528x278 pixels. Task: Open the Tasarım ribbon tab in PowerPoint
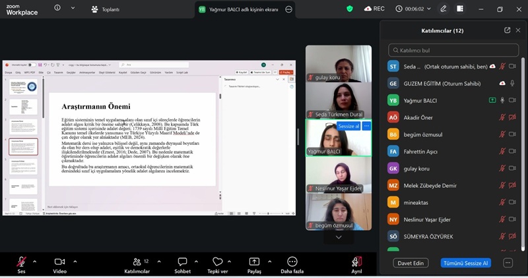(x=59, y=72)
